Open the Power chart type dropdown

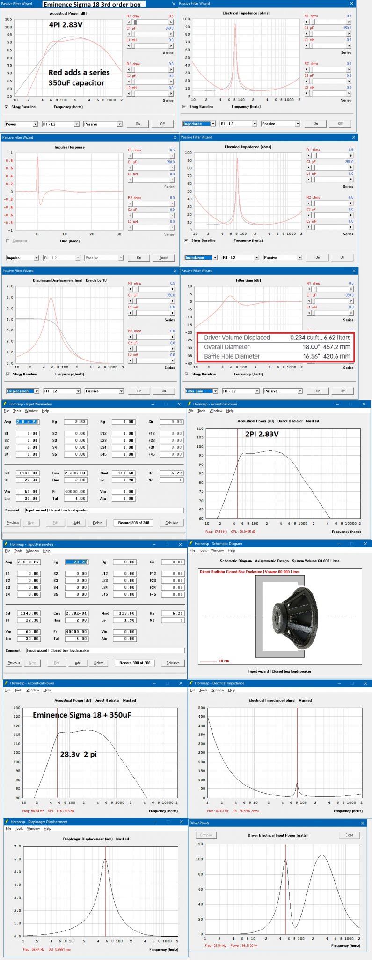point(21,124)
